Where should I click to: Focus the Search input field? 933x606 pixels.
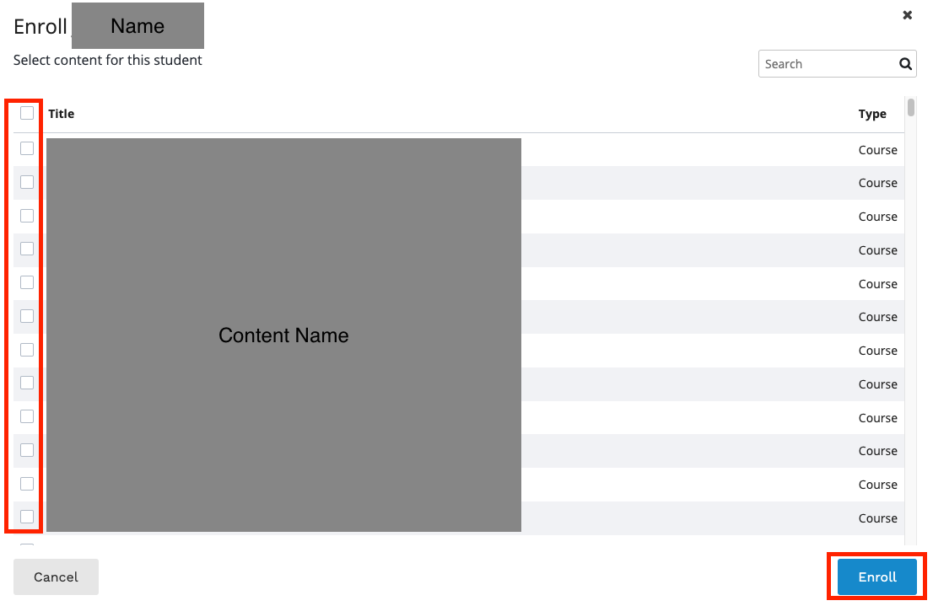pyautogui.click(x=825, y=64)
